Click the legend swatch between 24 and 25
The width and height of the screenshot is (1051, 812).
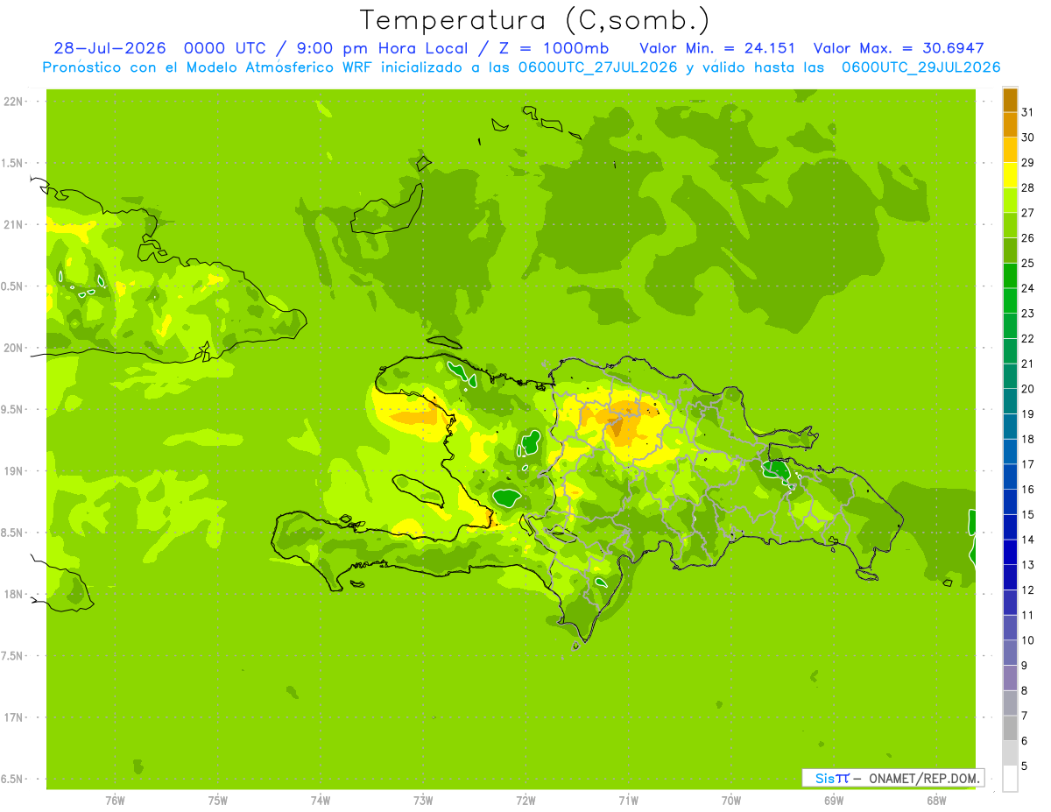[1010, 276]
